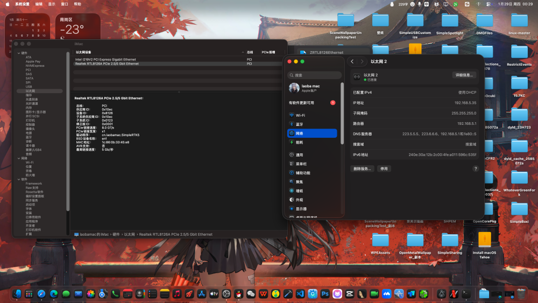
Task: Select 防火墙 under the 网络 section
Action: pyautogui.click(x=30, y=175)
